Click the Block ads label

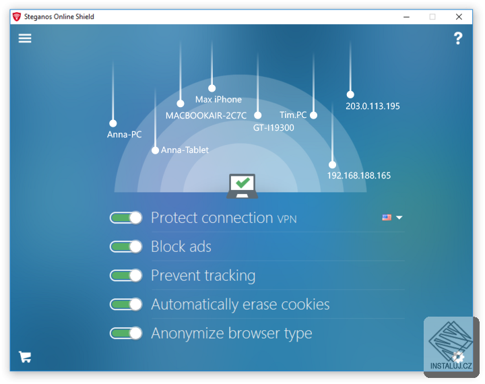181,247
